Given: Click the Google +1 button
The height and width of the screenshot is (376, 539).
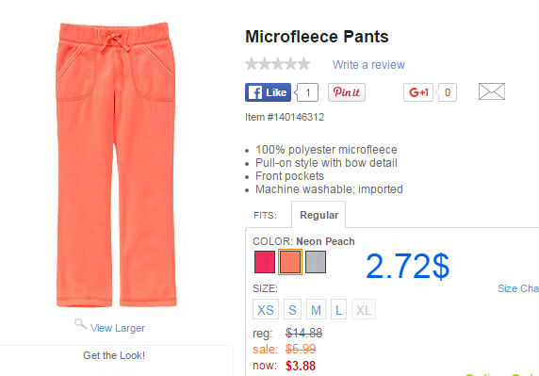Looking at the screenshot, I should click(418, 92).
